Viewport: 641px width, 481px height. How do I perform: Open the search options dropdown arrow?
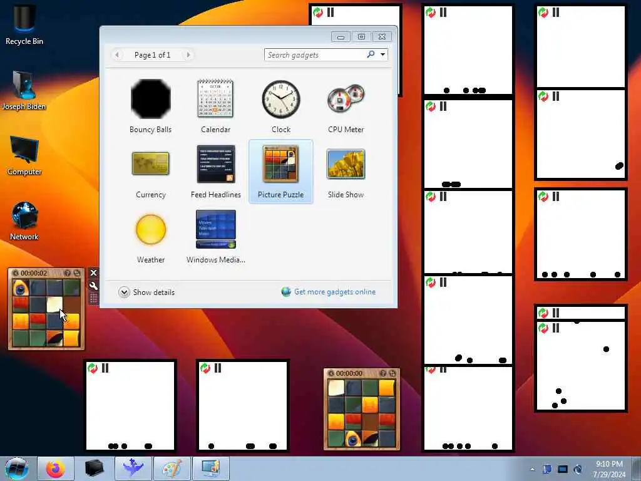[382, 54]
